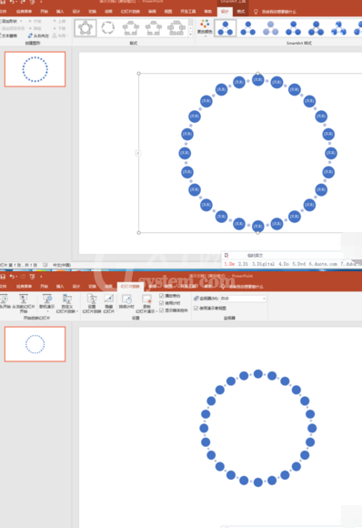The width and height of the screenshot is (362, 528).
Task: Apply the sixth SmartArt style thumbnail
Action: (x=338, y=28)
